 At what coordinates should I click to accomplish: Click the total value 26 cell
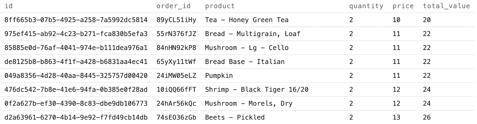pos(427,117)
